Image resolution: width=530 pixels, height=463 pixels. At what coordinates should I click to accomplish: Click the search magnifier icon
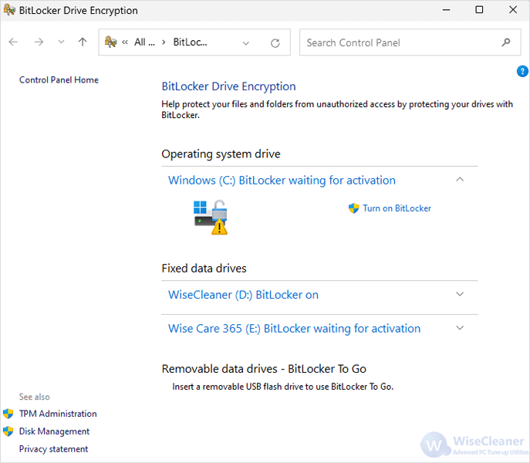pos(506,42)
